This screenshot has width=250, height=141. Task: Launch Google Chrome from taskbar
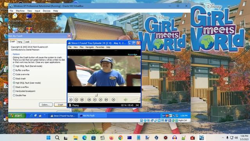[x=121, y=137]
